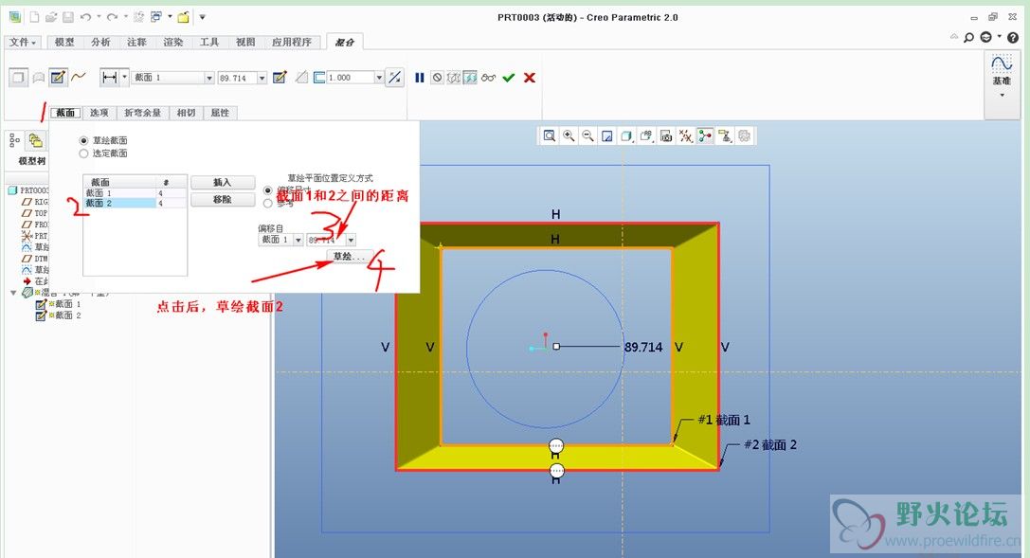Switch to the Model ribbon tab
The width and height of the screenshot is (1030, 558).
tap(64, 42)
